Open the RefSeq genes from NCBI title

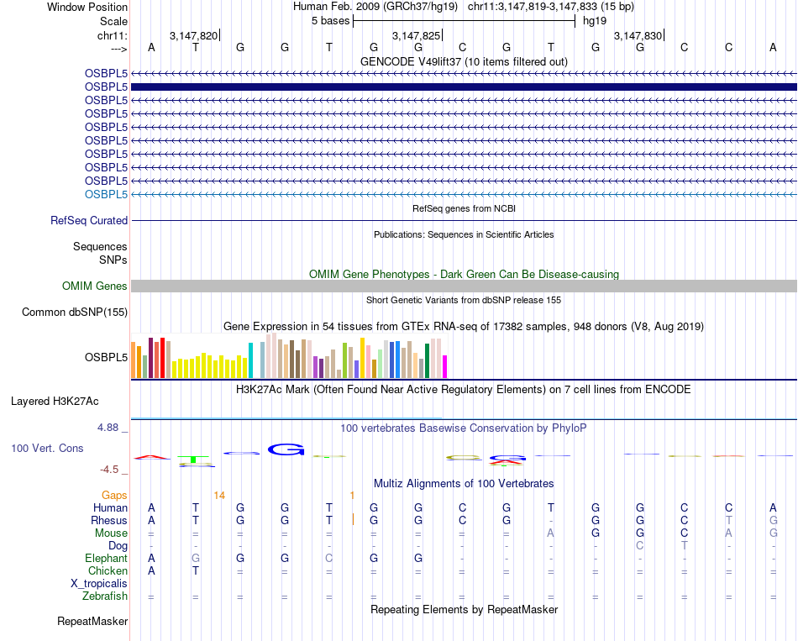tap(464, 208)
